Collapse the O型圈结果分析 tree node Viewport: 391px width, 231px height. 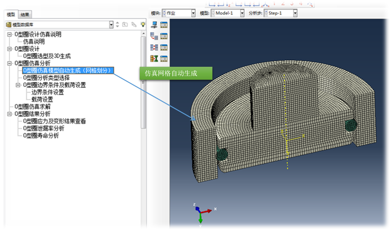[9, 114]
